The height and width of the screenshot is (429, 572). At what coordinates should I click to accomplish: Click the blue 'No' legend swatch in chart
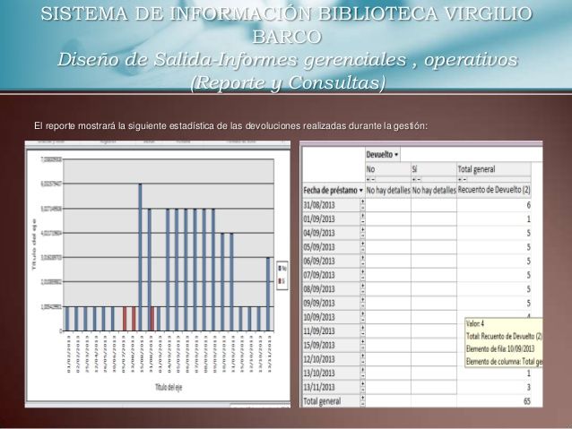click(280, 269)
